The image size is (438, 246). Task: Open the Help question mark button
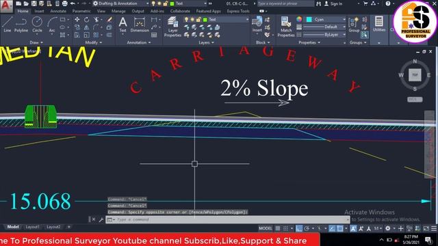click(x=388, y=3)
